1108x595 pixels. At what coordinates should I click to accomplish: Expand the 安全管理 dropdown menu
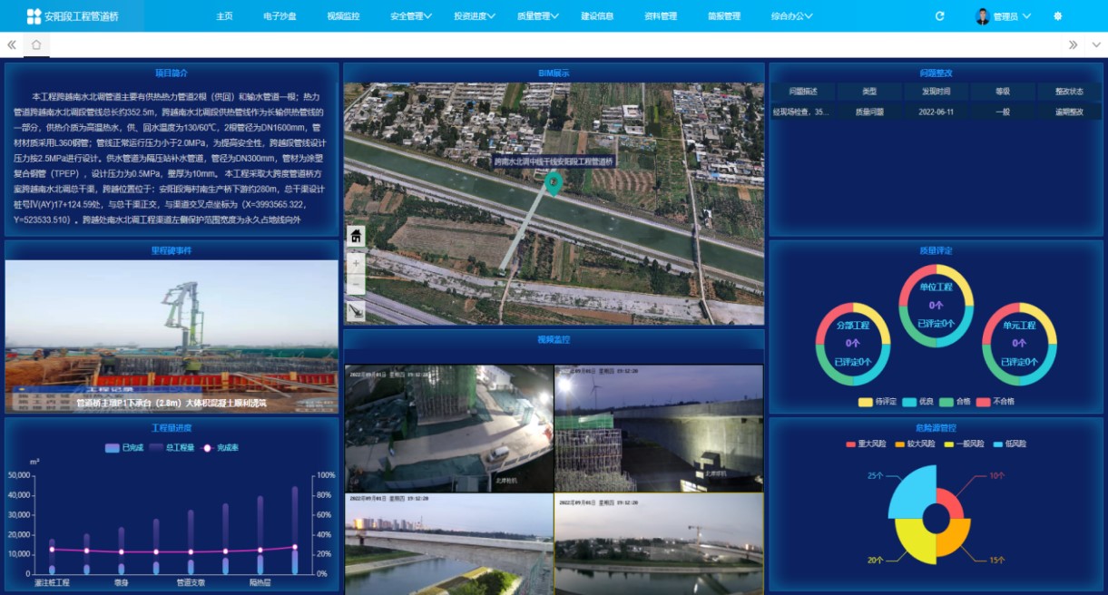click(410, 16)
